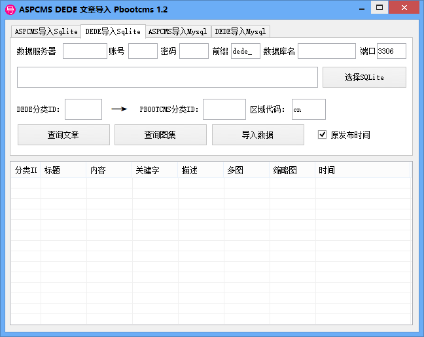Click the 数据服务器 input field
The width and height of the screenshot is (424, 337).
(x=85, y=51)
